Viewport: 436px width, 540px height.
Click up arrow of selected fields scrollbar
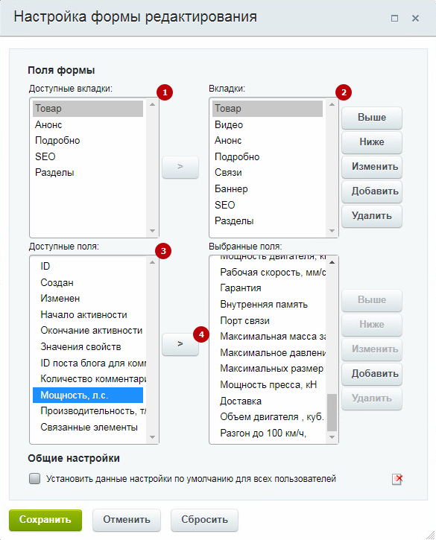[332, 262]
